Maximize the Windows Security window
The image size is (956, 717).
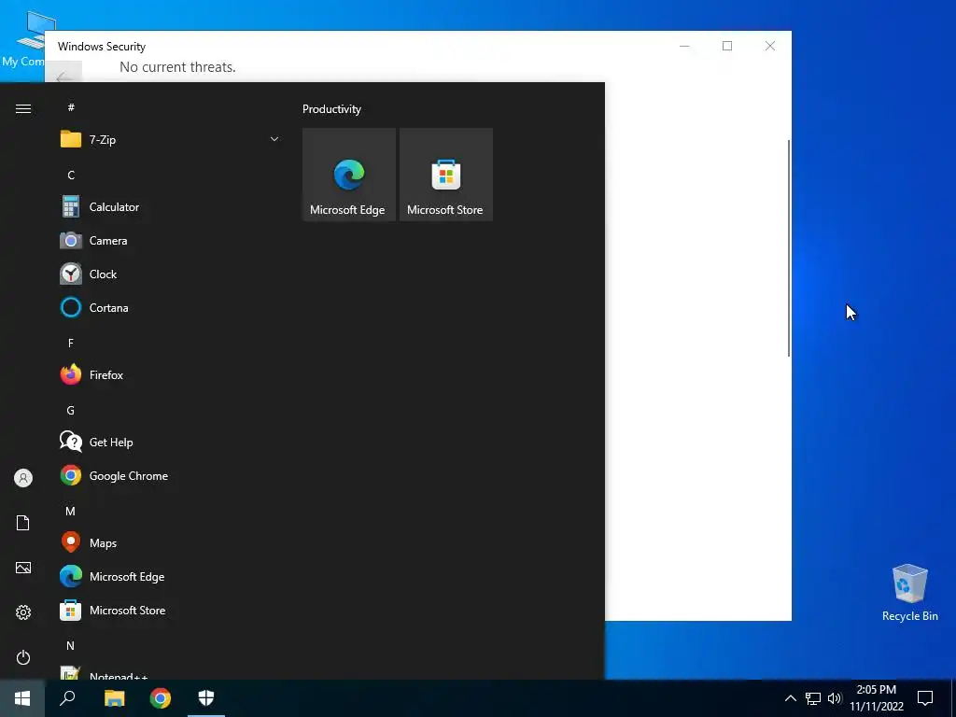pyautogui.click(x=726, y=46)
